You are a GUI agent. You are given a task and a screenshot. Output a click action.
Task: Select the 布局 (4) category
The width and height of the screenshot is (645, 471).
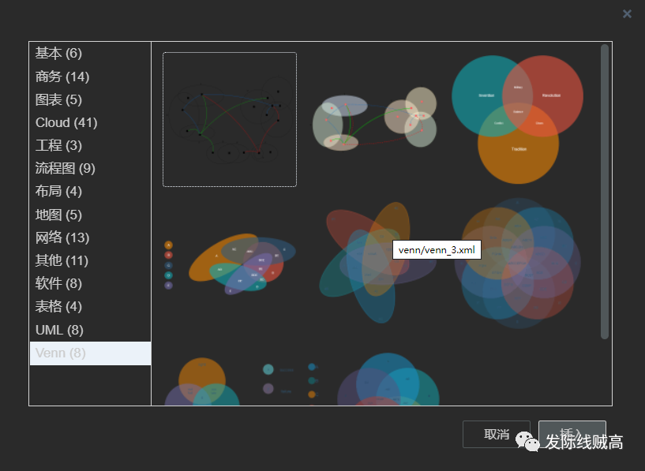tap(90, 192)
